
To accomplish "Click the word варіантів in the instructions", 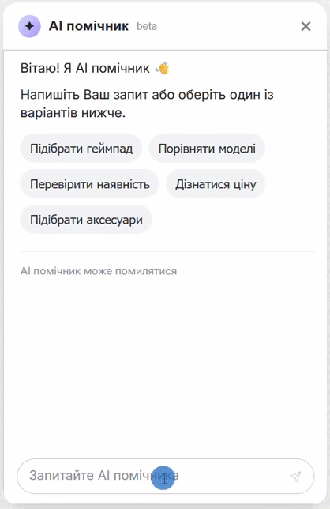I will pyautogui.click(x=49, y=113).
